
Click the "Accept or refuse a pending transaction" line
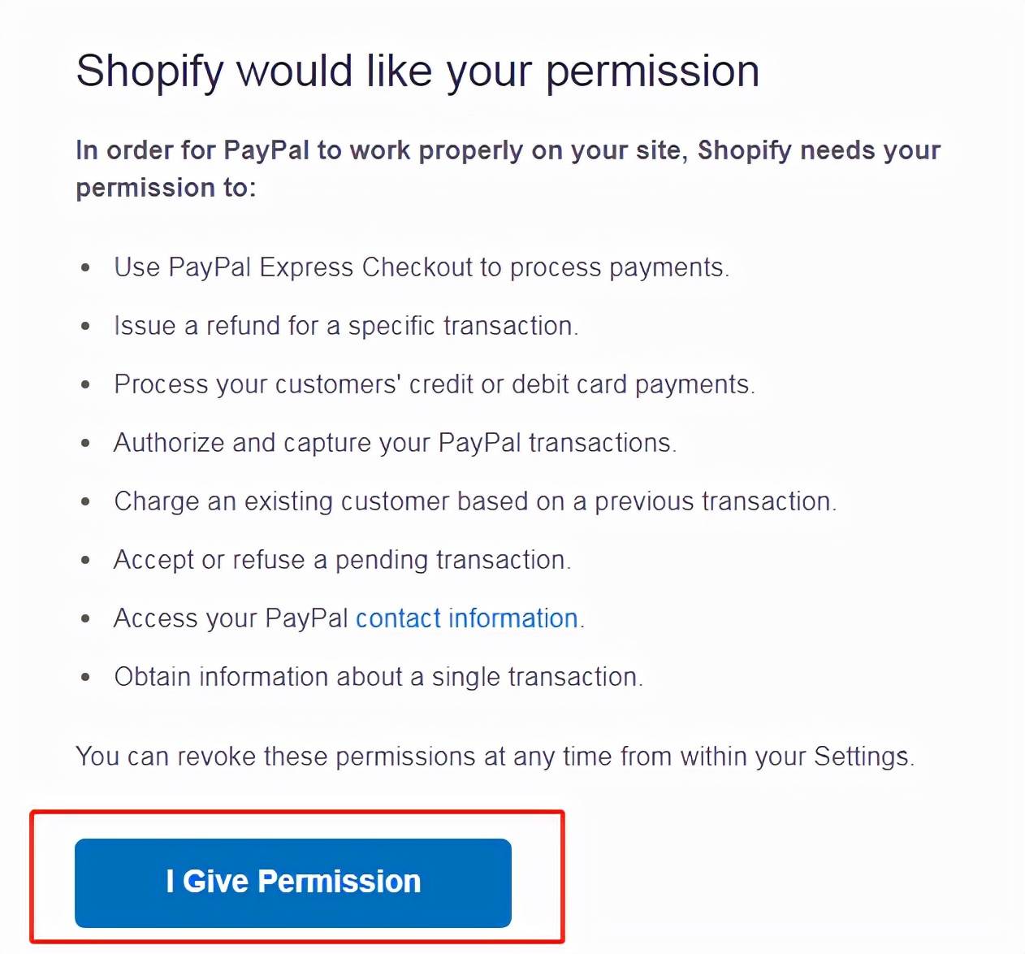(343, 560)
